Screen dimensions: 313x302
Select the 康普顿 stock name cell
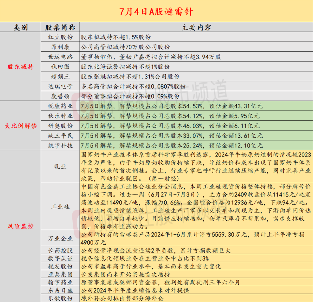click(x=60, y=96)
